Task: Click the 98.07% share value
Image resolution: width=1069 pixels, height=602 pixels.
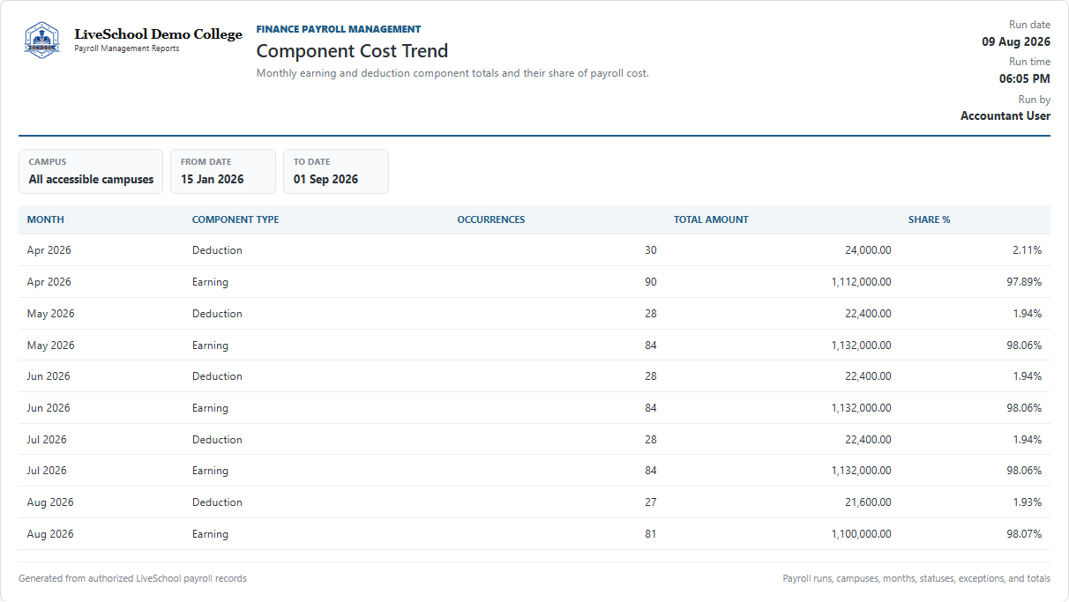Action: (x=1024, y=534)
